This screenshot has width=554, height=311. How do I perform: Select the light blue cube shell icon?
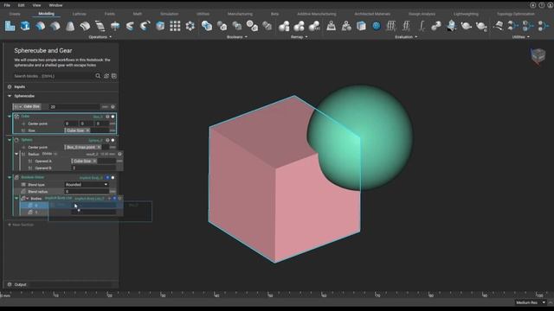(160, 26)
